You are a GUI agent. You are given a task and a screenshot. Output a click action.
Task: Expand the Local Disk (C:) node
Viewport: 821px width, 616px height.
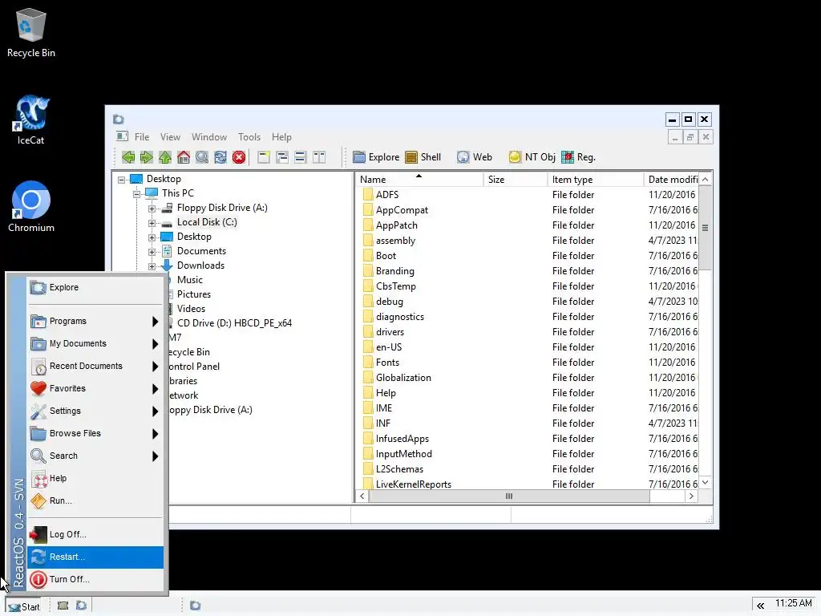point(152,223)
